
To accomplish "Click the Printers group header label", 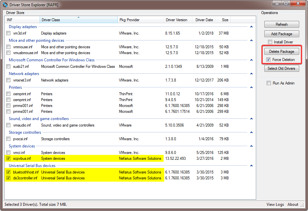I will coord(15,87).
